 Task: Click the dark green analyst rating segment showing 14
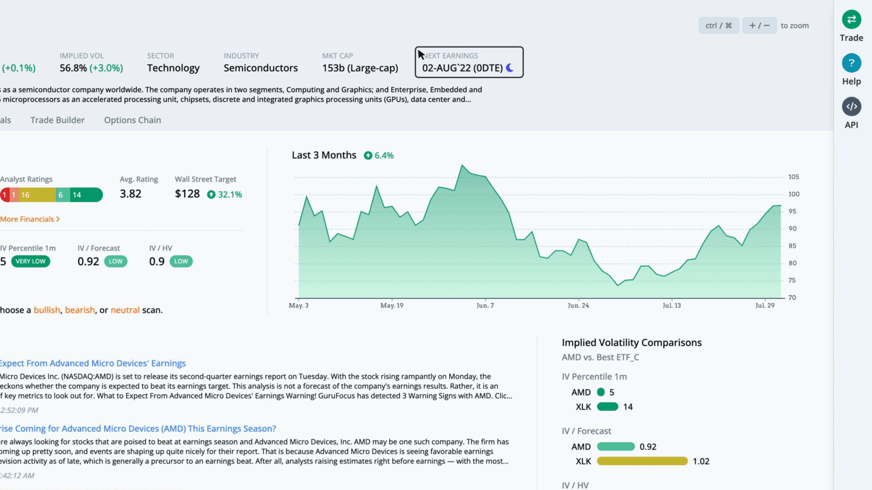pyautogui.click(x=87, y=195)
